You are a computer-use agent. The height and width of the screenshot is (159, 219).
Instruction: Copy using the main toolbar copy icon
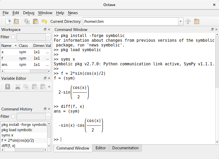(x=26, y=21)
